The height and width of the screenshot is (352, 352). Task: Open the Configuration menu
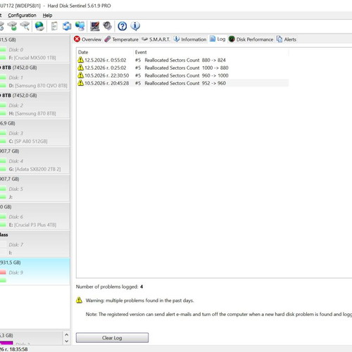click(22, 15)
